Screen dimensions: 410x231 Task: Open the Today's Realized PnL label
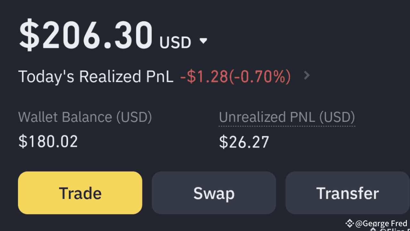[x=96, y=77]
